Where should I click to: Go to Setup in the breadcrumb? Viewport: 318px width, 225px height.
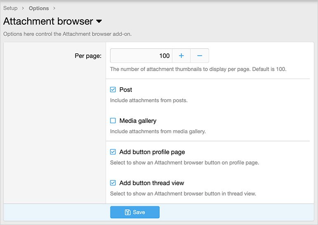[x=10, y=8]
